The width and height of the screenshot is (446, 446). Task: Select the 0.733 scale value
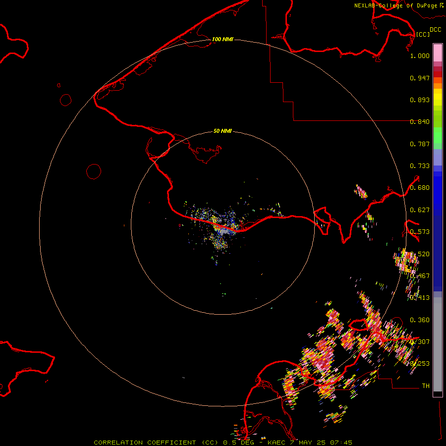coord(420,166)
